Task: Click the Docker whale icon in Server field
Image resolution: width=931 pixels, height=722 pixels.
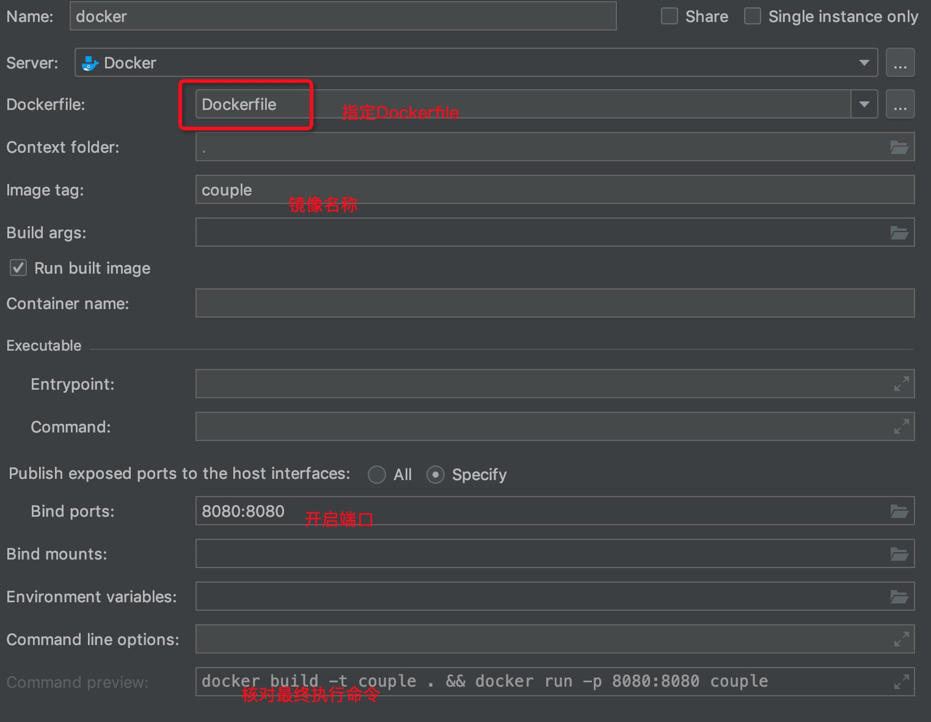Action: [90, 63]
